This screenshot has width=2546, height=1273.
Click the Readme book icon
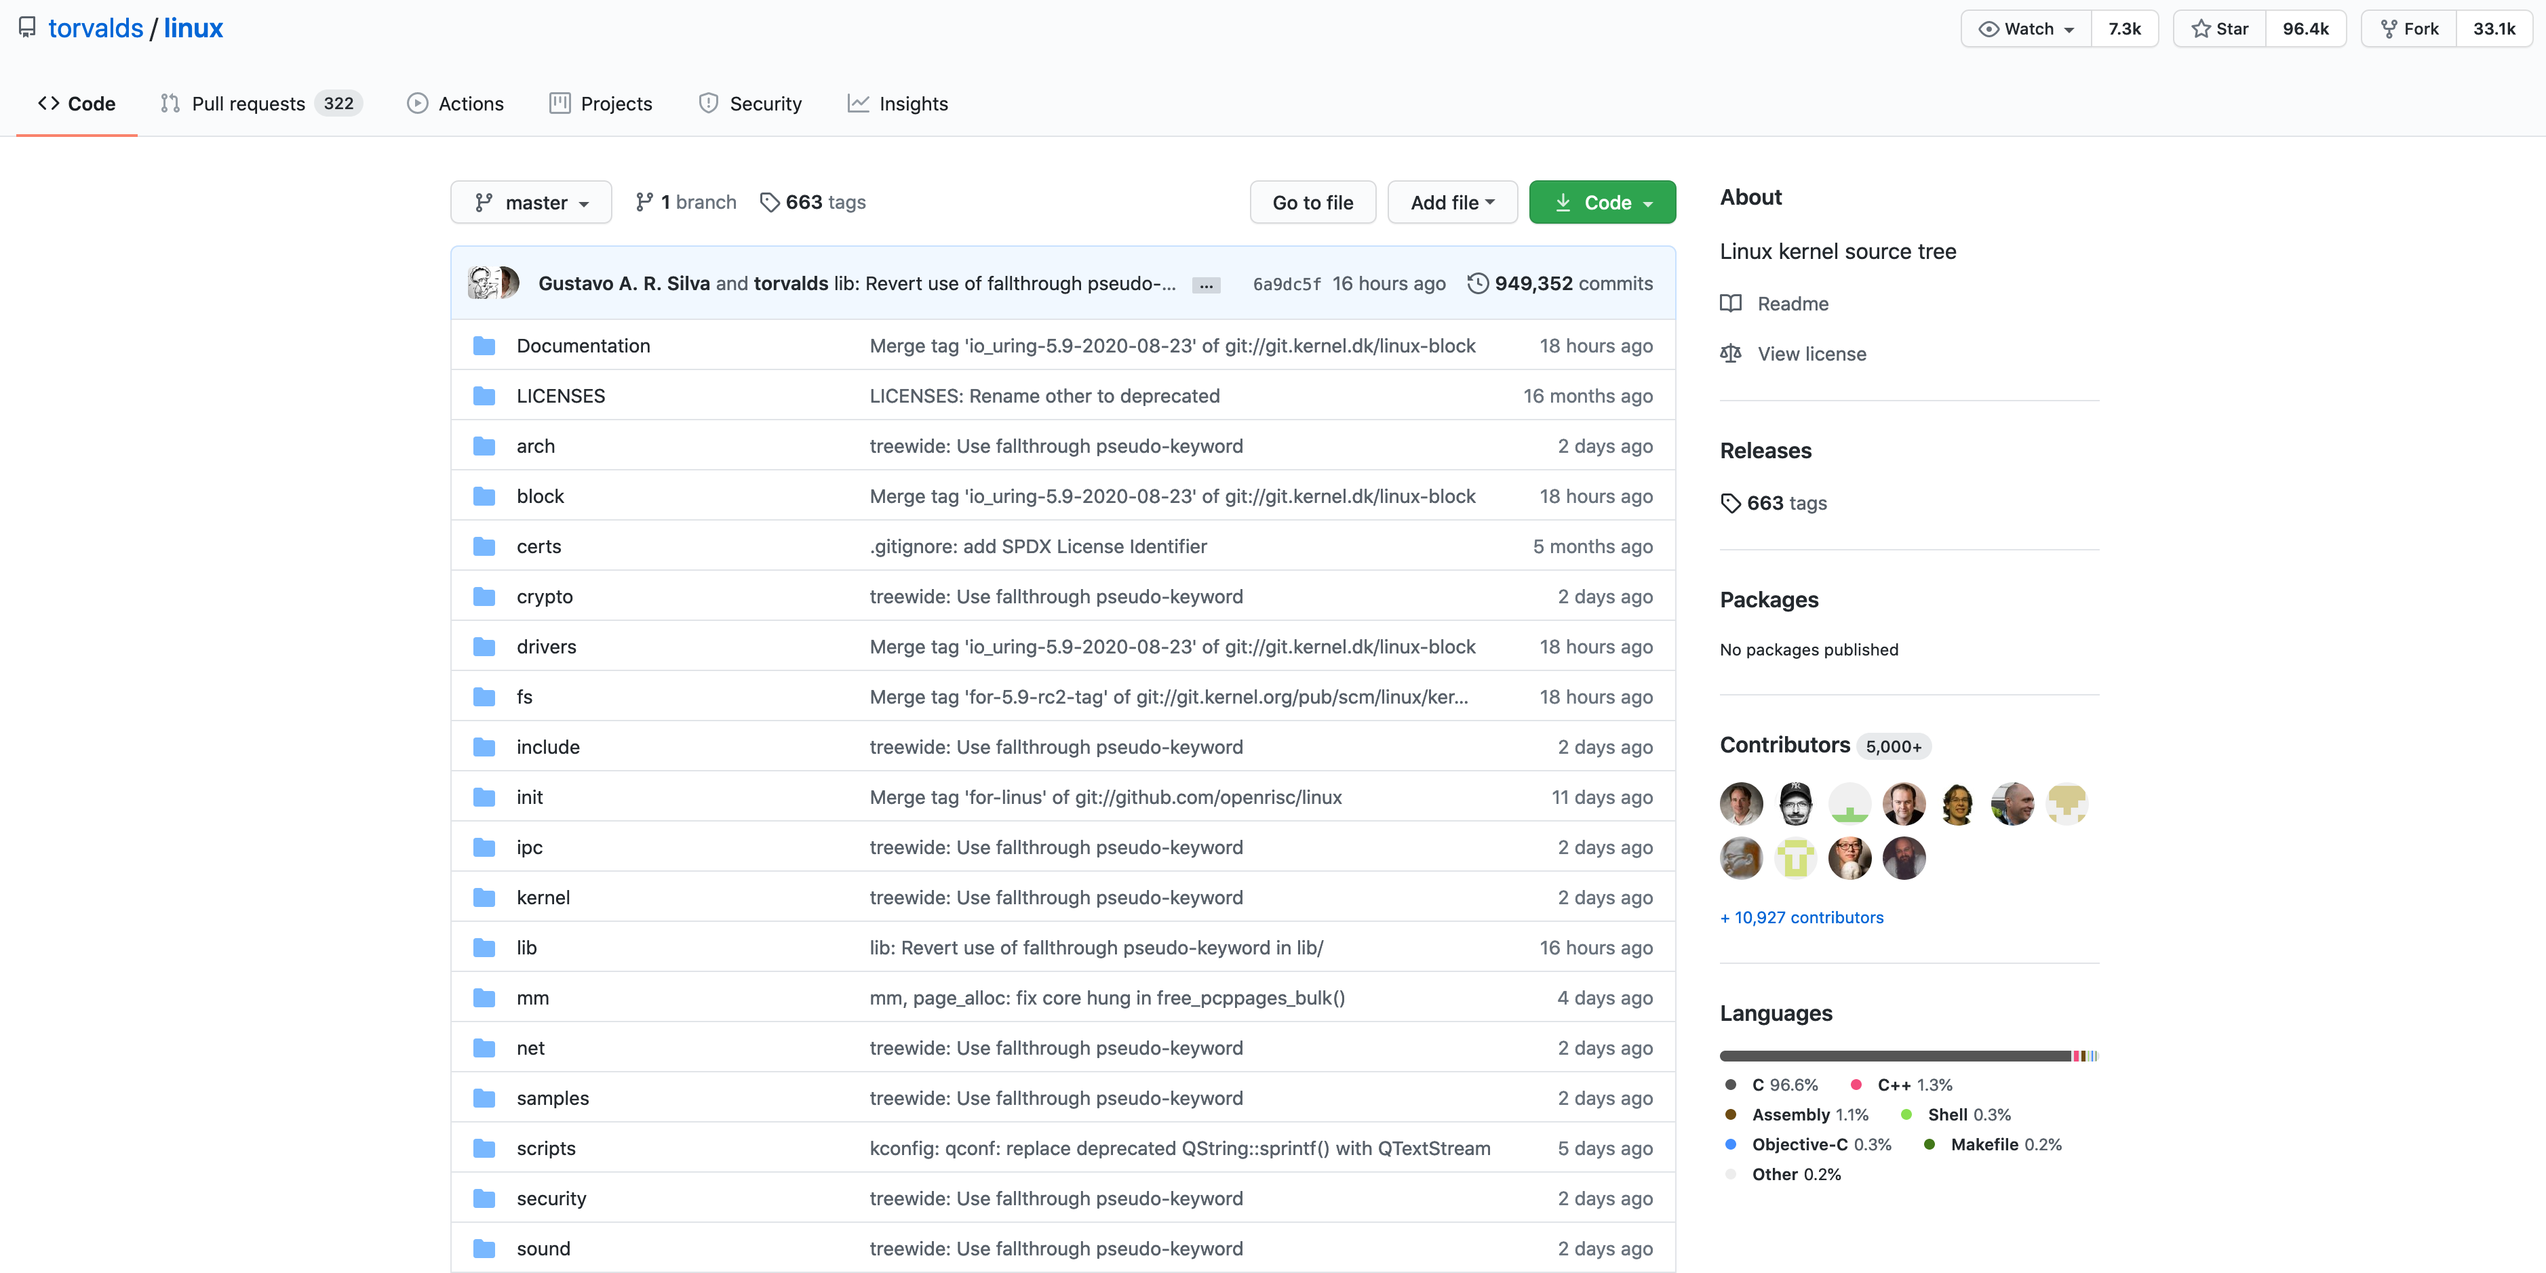click(x=1729, y=303)
